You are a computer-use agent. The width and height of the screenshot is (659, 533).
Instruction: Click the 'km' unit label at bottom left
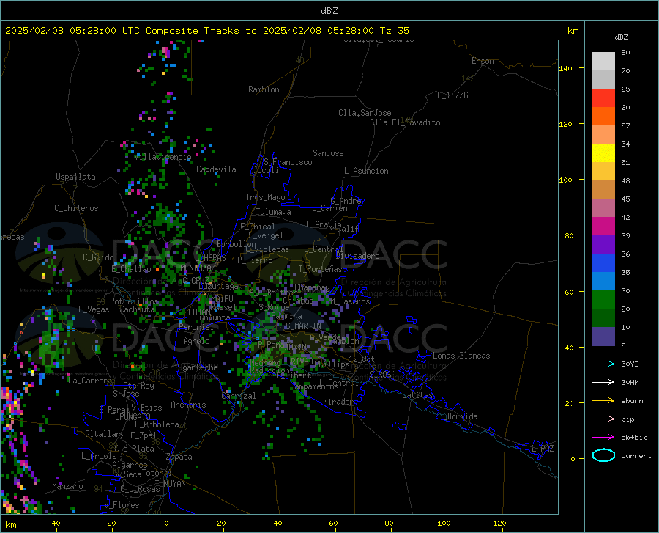pyautogui.click(x=10, y=525)
